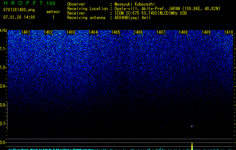236x150 pixels.
Task: Click the timestamp 07.01.26 14:00
Action: tap(19, 17)
